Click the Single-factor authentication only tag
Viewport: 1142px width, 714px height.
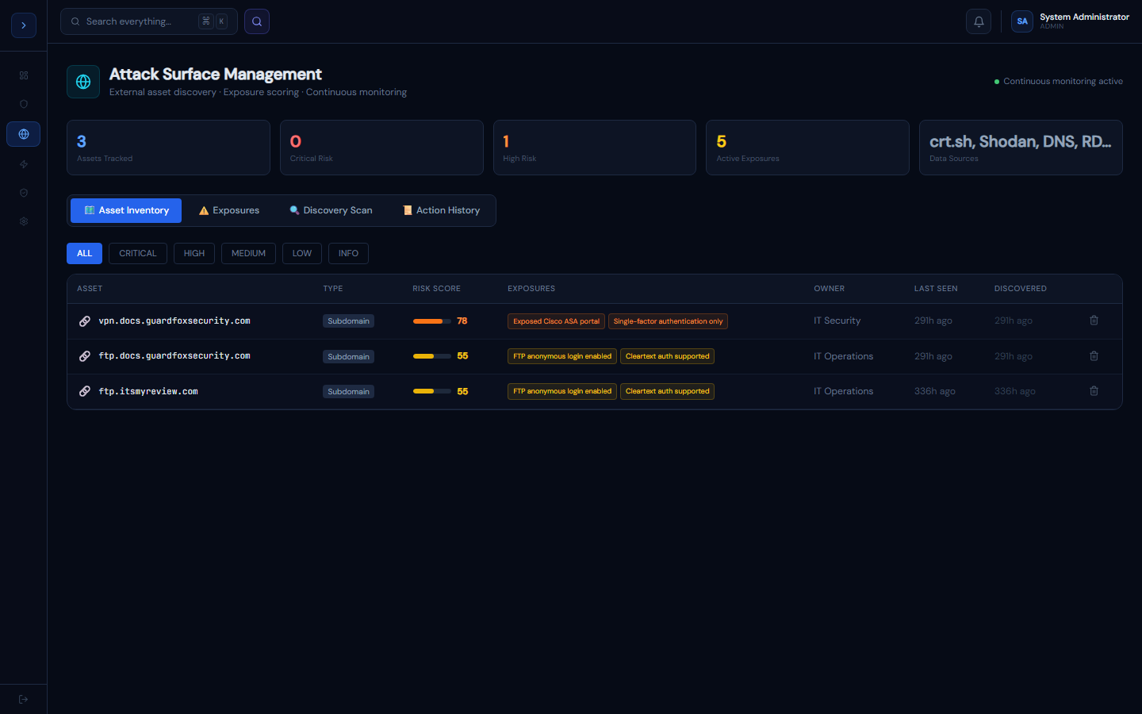tap(668, 321)
